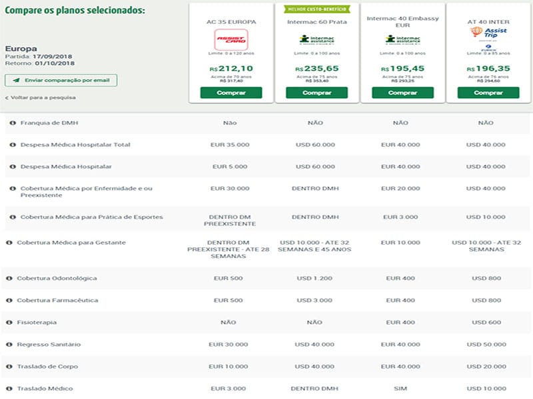Click EUR 3.000 in Prática de Esportes row
533x399 pixels.
pos(400,217)
